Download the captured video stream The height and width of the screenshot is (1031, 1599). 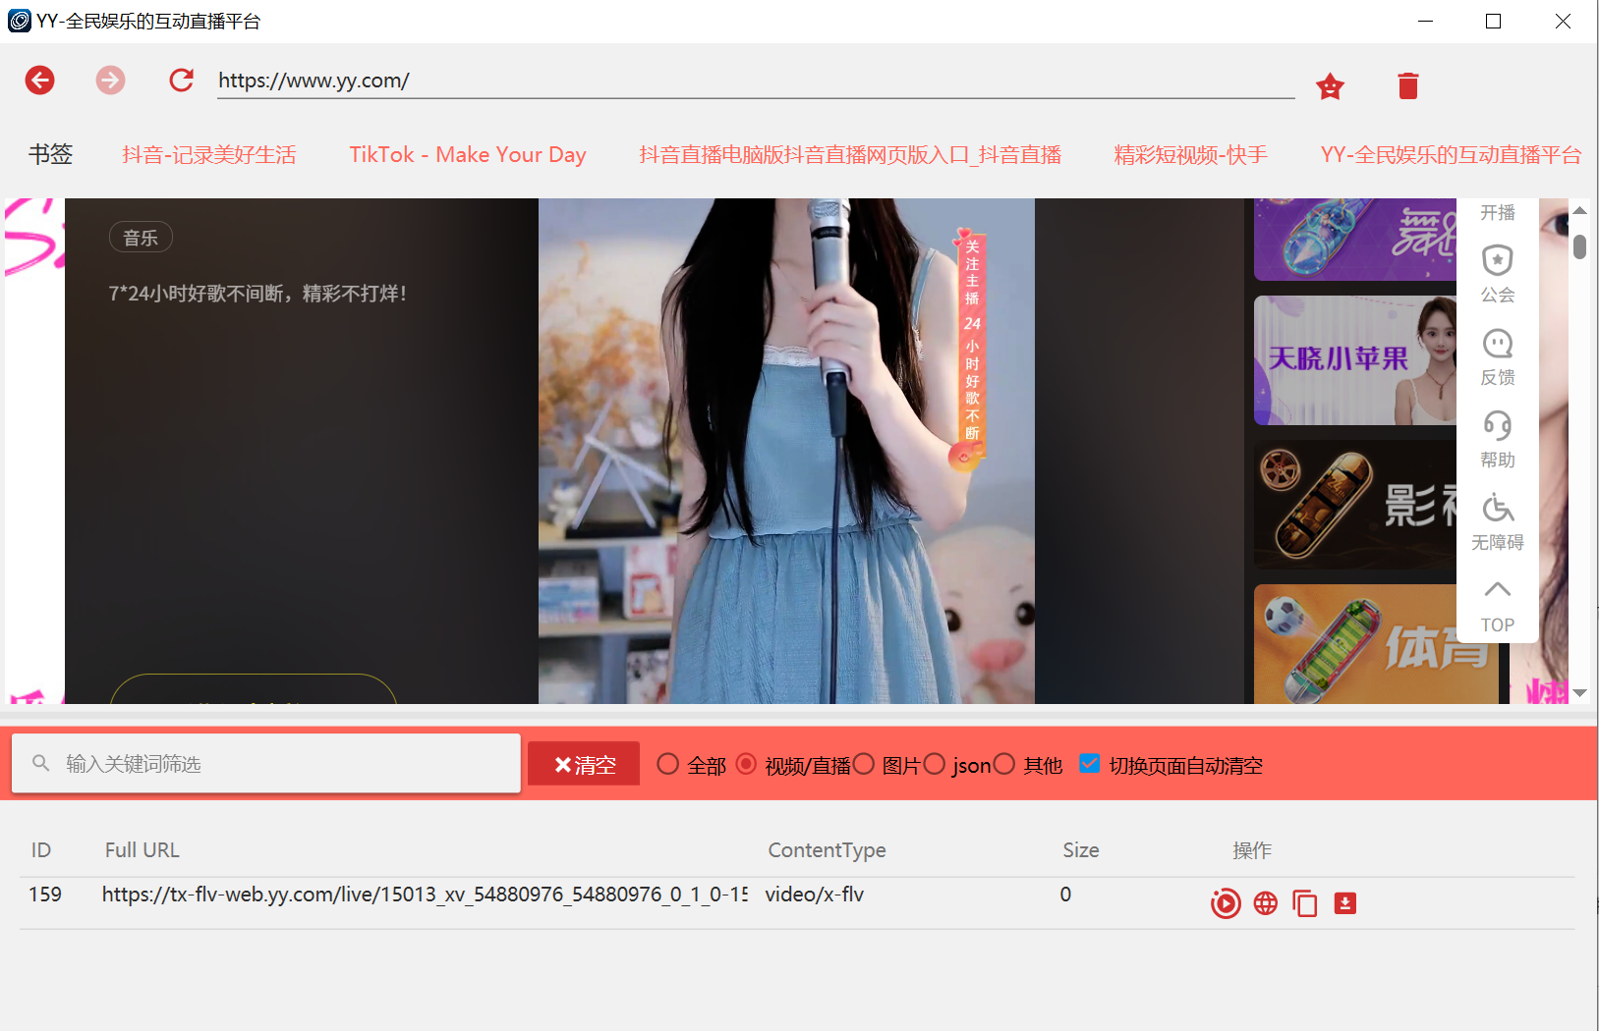tap(1345, 903)
